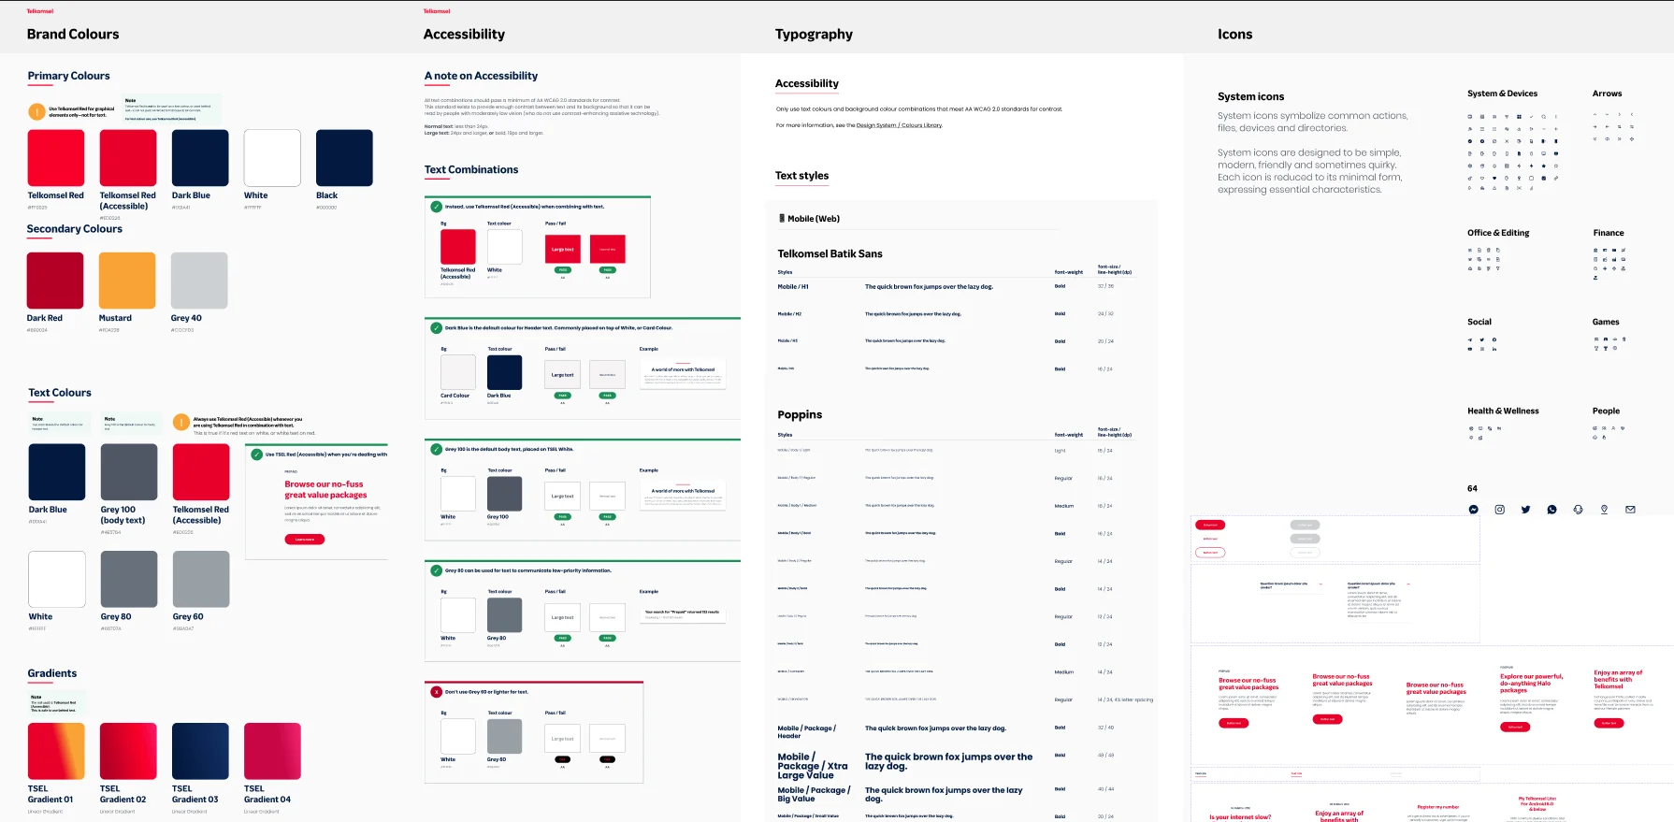Click the location pin icon in the 64 row
1674x822 pixels.
(1604, 510)
